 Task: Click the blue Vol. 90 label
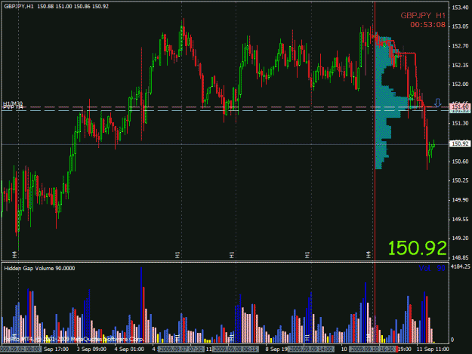coord(432,268)
